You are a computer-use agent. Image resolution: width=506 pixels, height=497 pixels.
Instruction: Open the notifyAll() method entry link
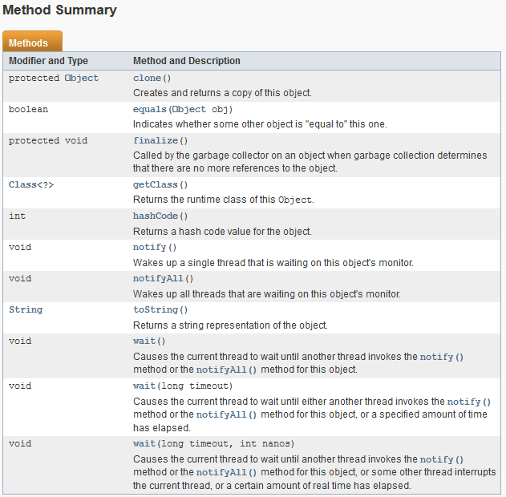[x=158, y=278]
